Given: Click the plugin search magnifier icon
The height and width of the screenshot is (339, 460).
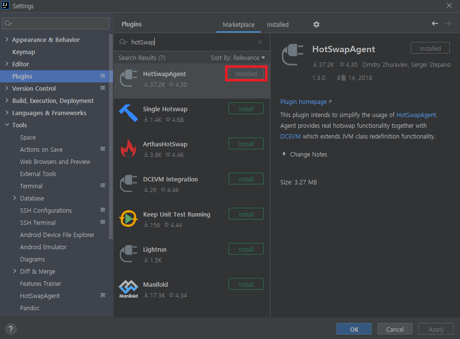Looking at the screenshot, I should (123, 42).
